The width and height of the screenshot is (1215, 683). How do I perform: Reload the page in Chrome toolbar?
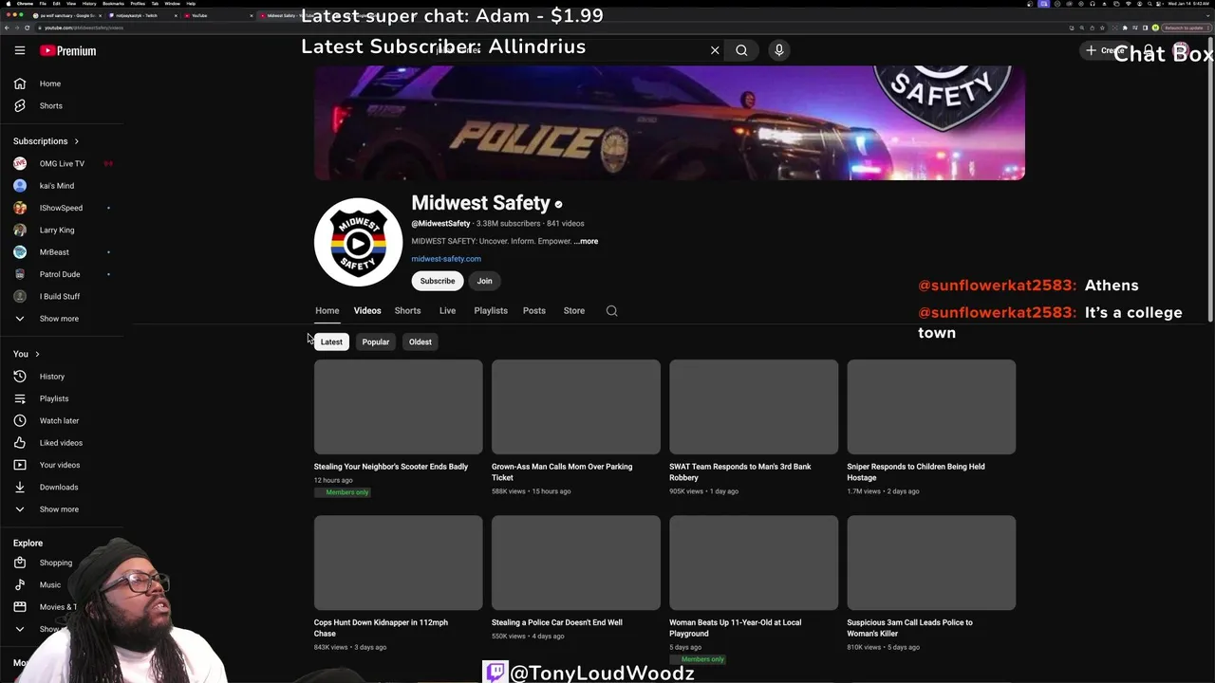click(28, 28)
